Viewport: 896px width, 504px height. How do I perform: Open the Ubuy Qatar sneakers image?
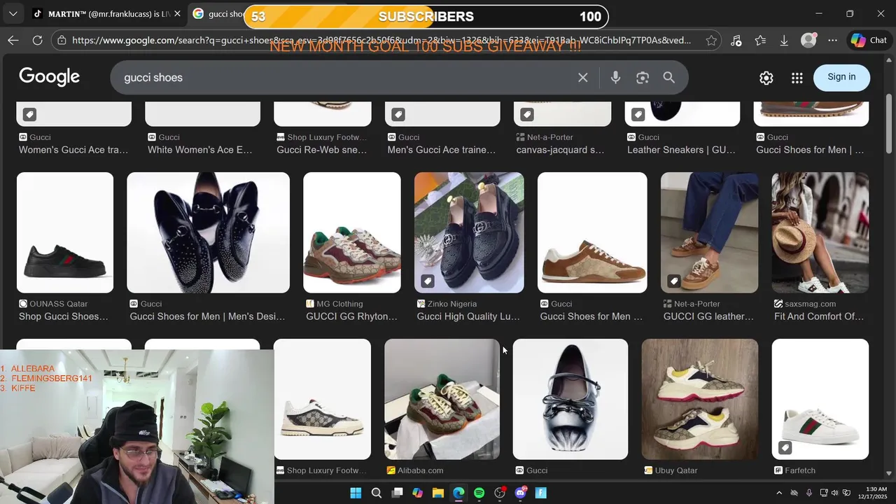700,399
